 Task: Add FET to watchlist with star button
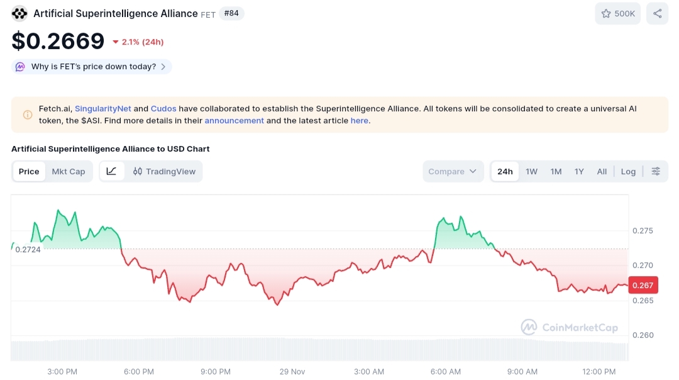coord(617,13)
